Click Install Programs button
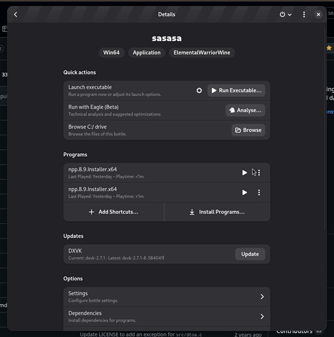 (217, 212)
